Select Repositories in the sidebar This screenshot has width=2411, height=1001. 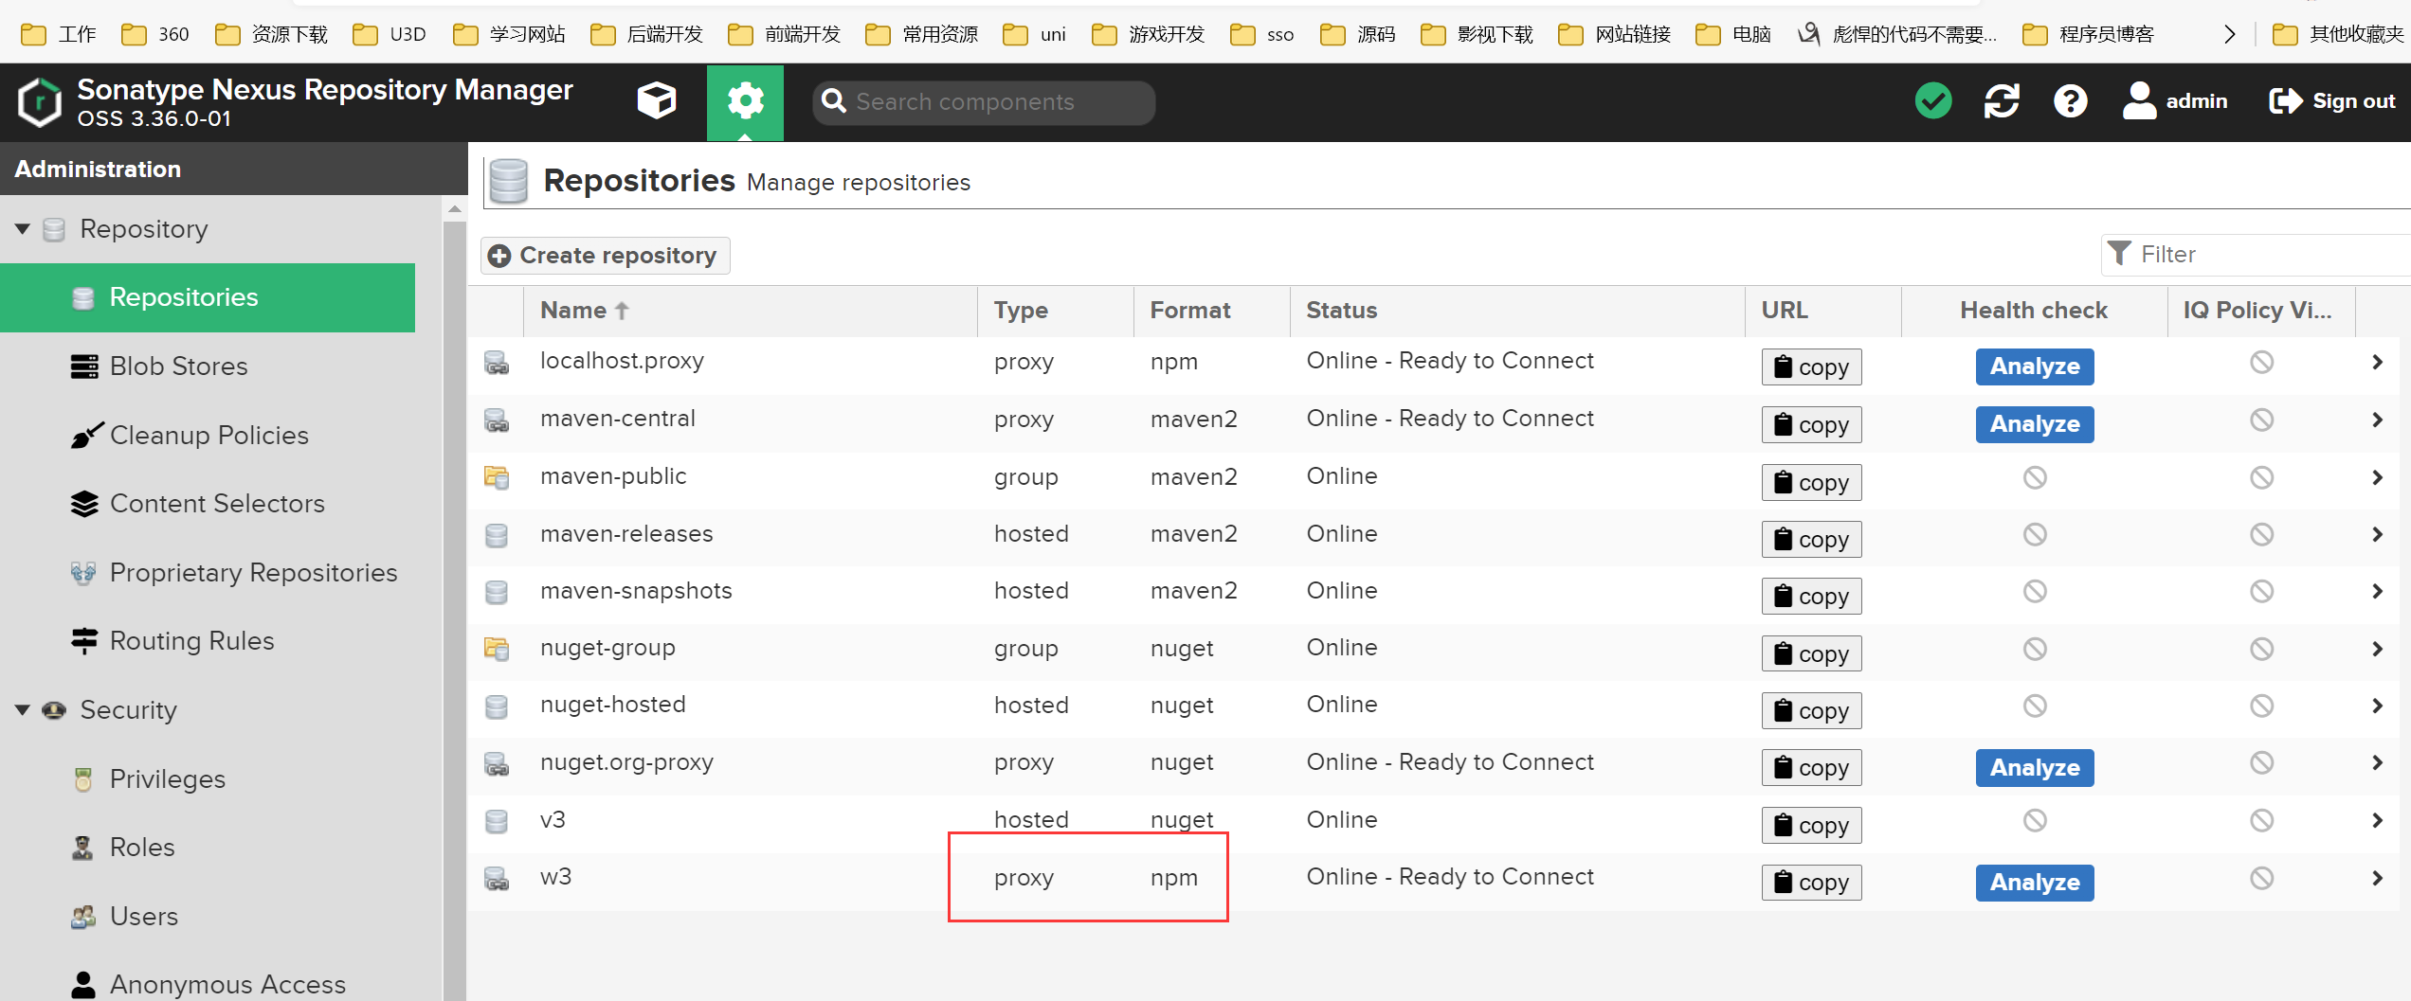click(x=208, y=297)
